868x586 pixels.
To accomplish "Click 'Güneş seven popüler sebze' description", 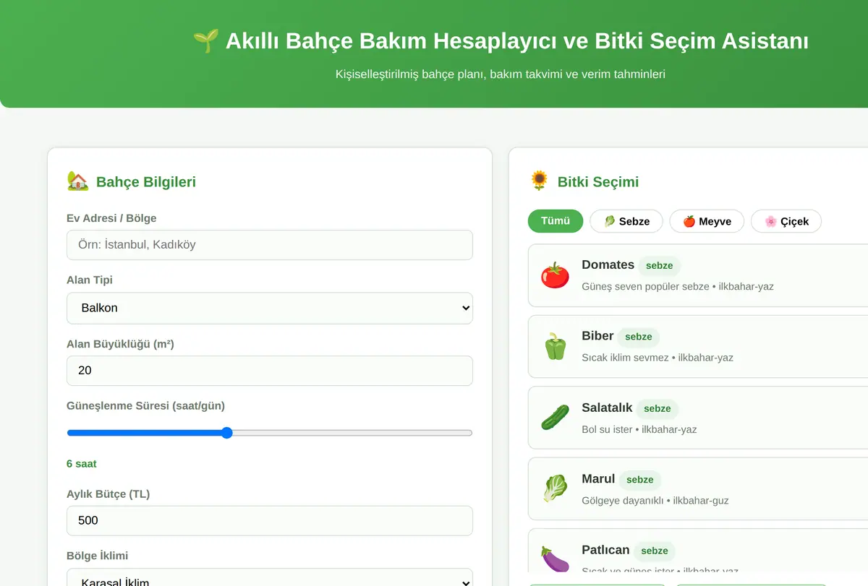I will [645, 286].
